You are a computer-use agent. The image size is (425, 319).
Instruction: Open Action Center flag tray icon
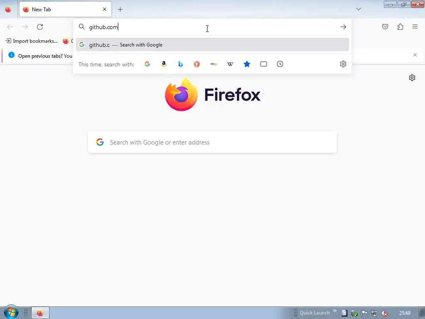click(364, 313)
